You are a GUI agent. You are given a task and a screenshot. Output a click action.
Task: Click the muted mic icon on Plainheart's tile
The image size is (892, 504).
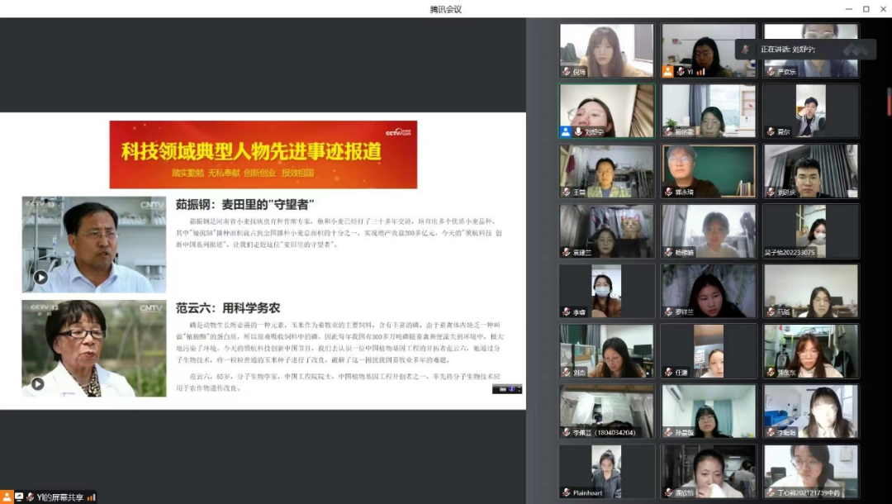click(566, 492)
